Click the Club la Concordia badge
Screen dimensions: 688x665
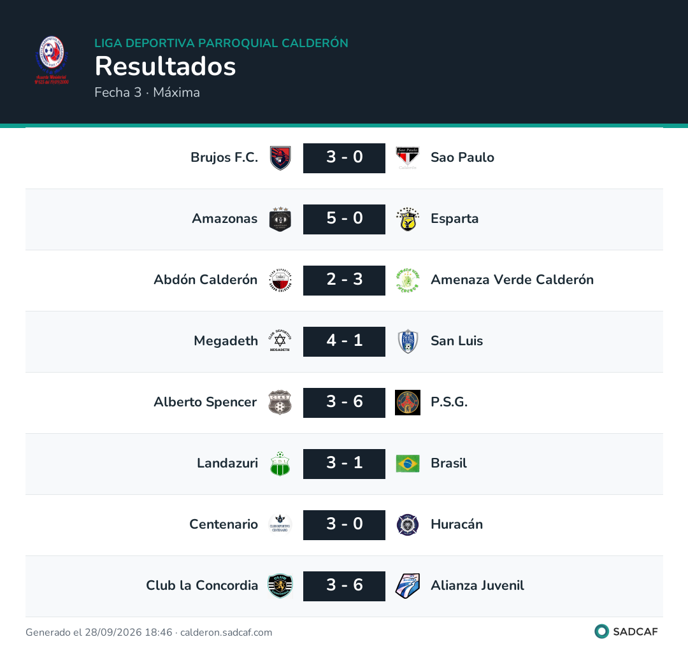coord(280,586)
